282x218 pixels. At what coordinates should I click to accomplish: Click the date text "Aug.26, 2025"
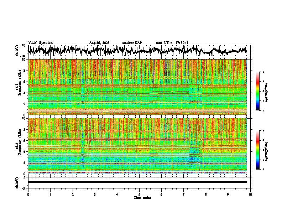pyautogui.click(x=99, y=43)
